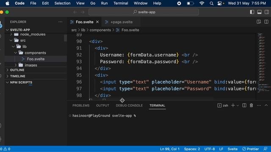The height and width of the screenshot is (152, 271).
Task: Switch to the TERMINAL panel tab
Action: (157, 106)
